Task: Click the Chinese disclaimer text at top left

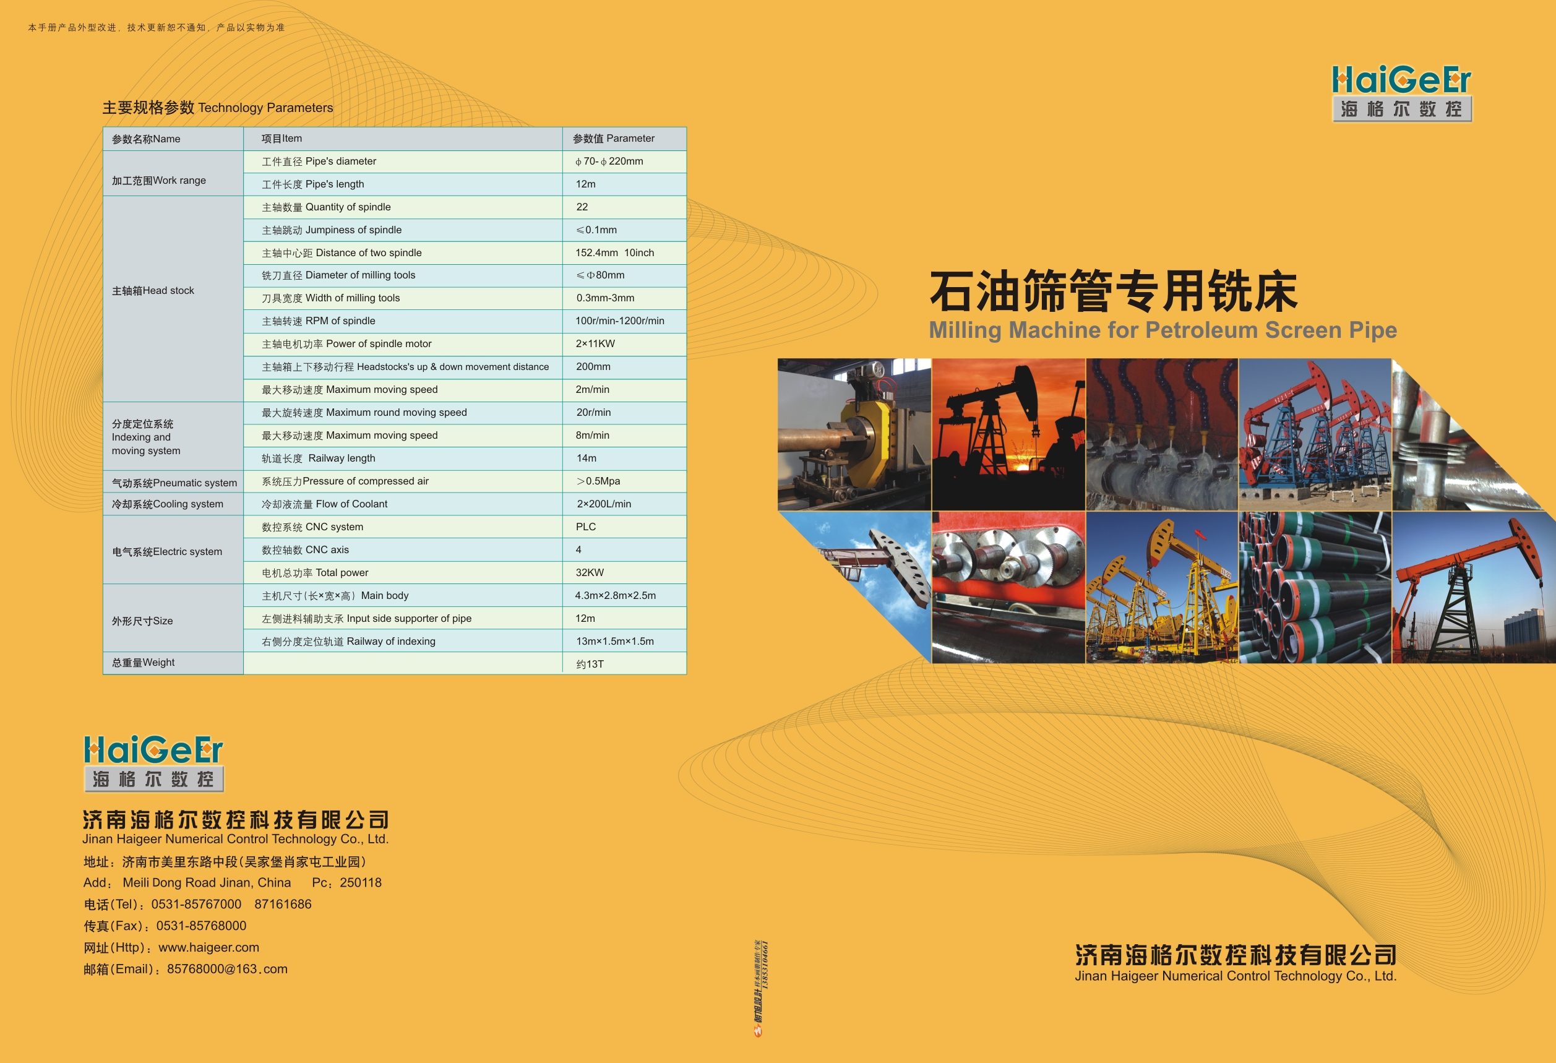Action: 157,27
